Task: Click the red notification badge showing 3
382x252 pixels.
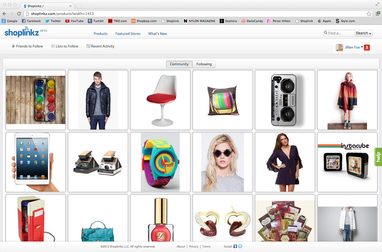Action: (x=367, y=47)
